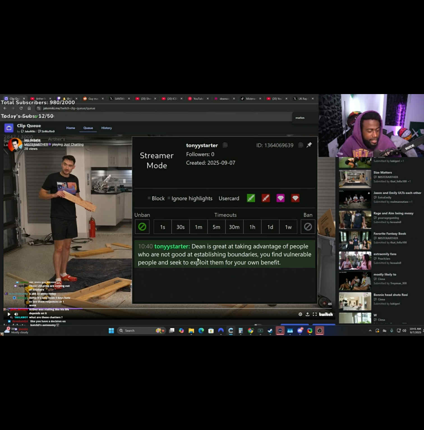Pin the tonyystarter user popup

point(309,145)
